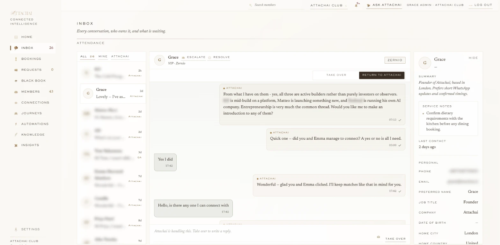Open notifications bell with 9+ badge
The width and height of the screenshot is (500, 245).
pos(357,5)
